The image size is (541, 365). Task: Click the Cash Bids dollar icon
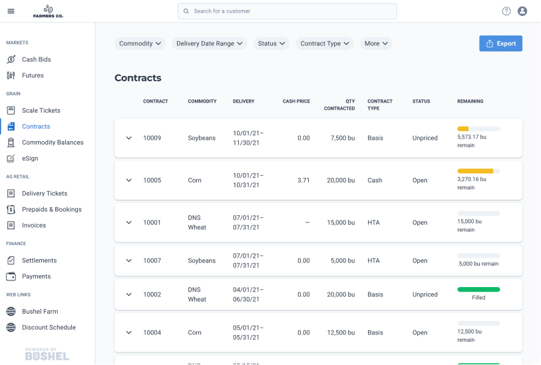coord(11,59)
